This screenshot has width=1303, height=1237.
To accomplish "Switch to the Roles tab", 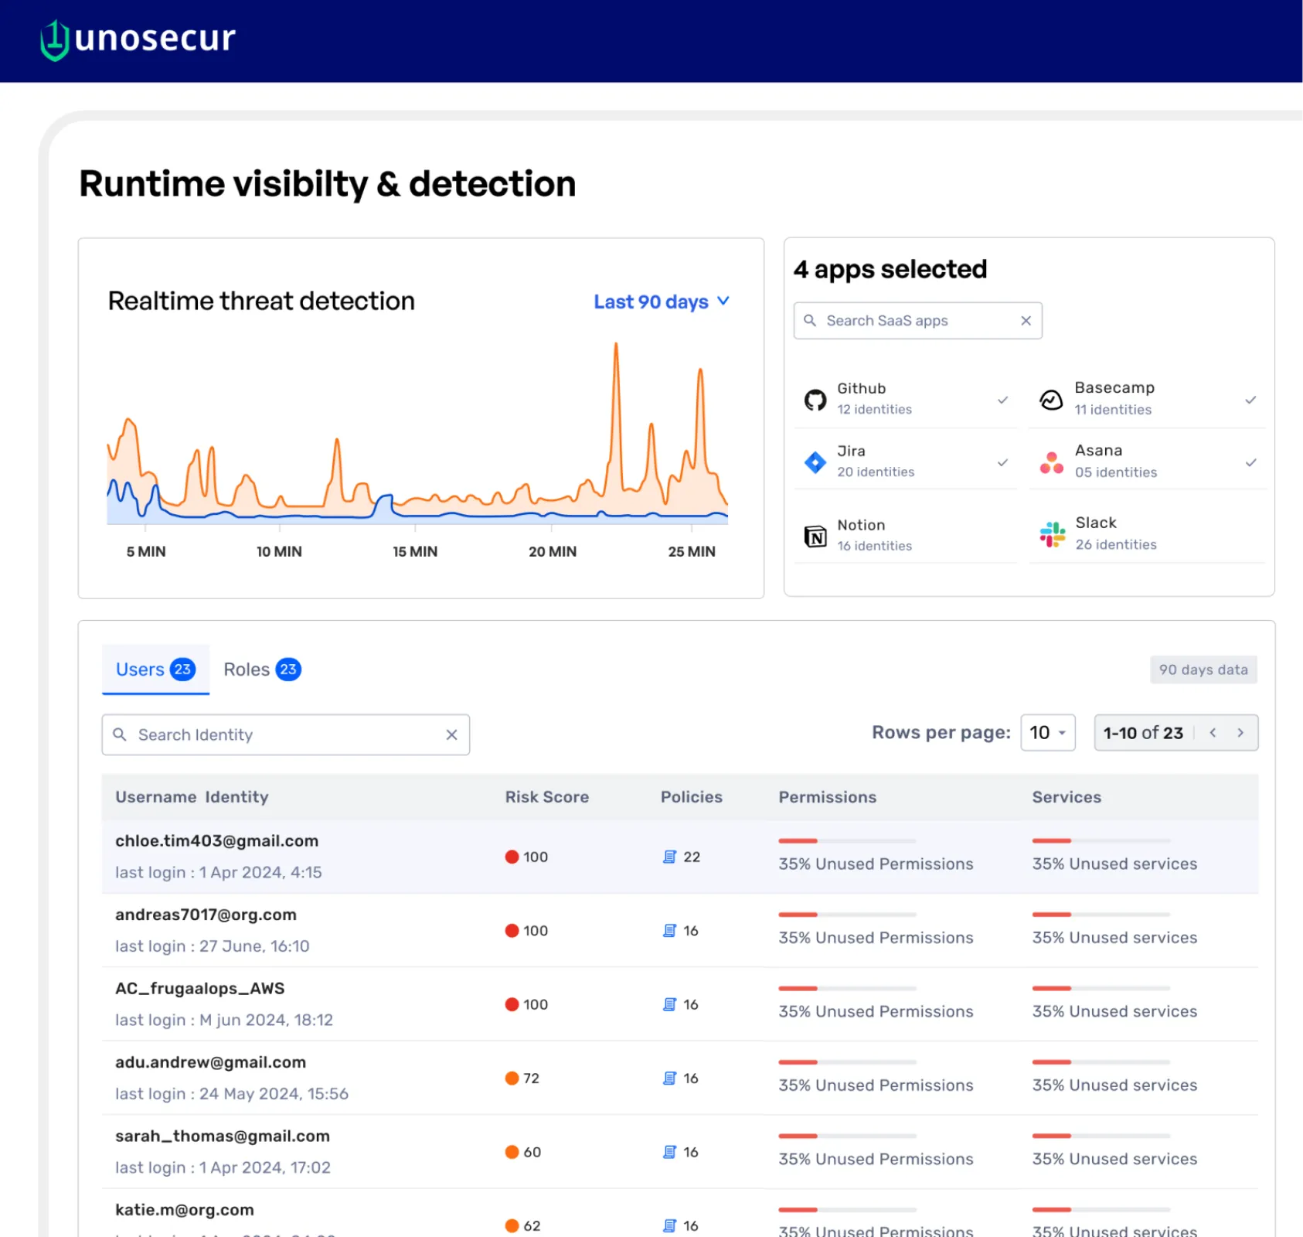I will click(x=261, y=670).
